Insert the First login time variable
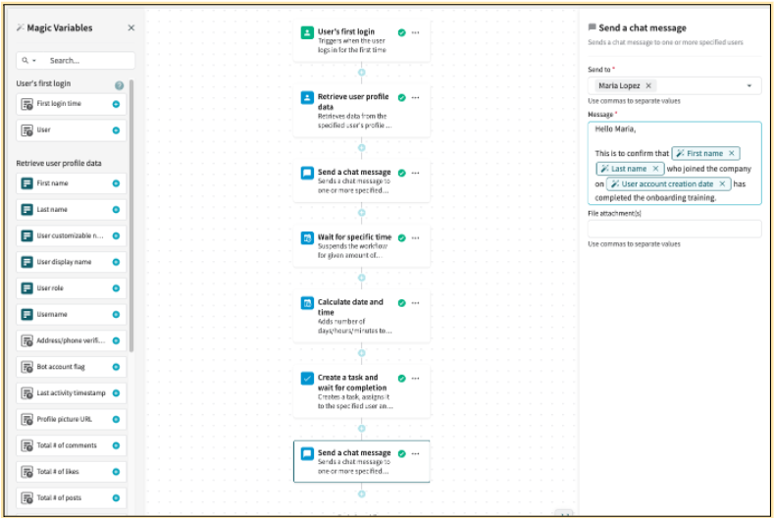 click(x=116, y=104)
